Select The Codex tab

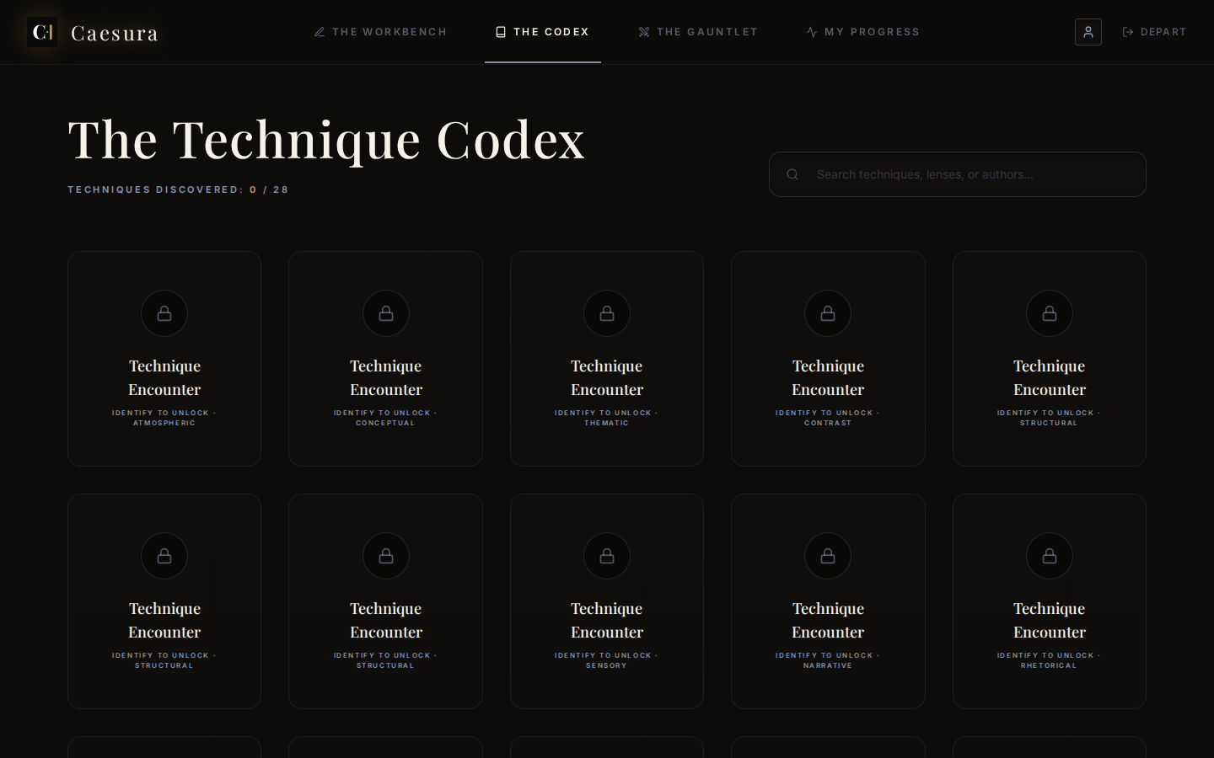543,32
